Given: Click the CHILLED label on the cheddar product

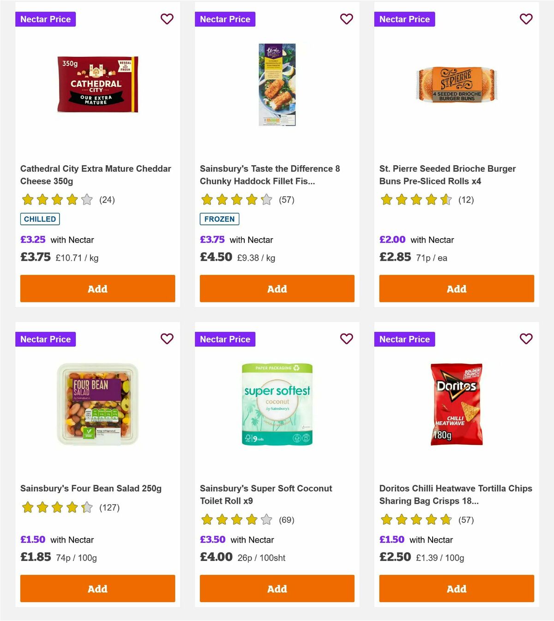Looking at the screenshot, I should (x=40, y=219).
